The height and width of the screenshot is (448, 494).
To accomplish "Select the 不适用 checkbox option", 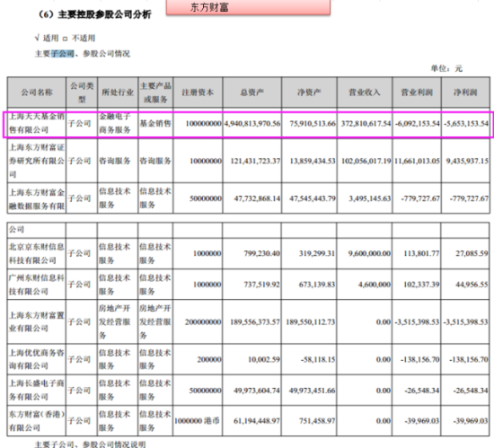I will (x=79, y=39).
